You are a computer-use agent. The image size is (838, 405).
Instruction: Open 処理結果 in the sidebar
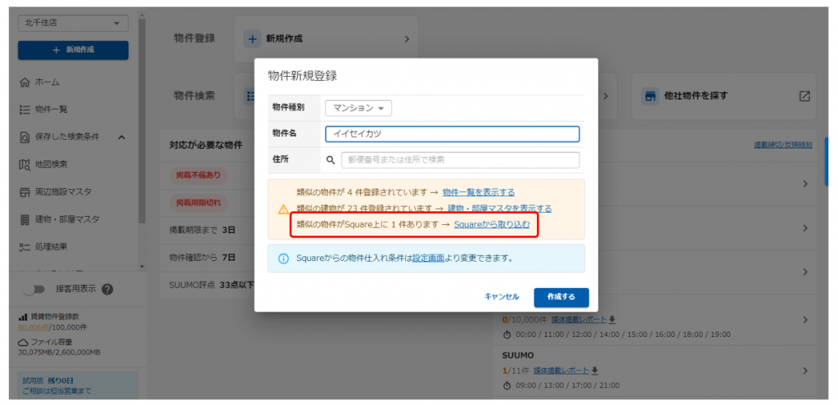[52, 247]
